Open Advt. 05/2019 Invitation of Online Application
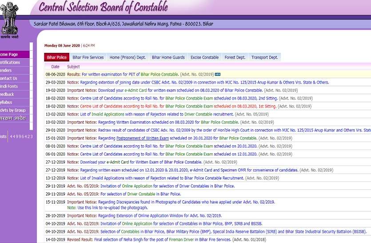Image resolution: width=371 pixels, height=243 pixels. (168, 186)
